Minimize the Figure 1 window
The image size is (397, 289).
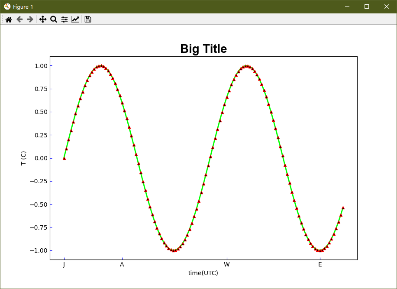click(347, 6)
